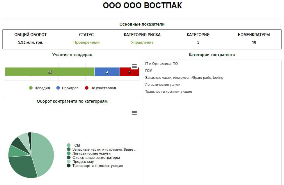Click the ОБЩИЙ ОБОРОТ label
The width and height of the screenshot is (284, 185).
pos(31,35)
